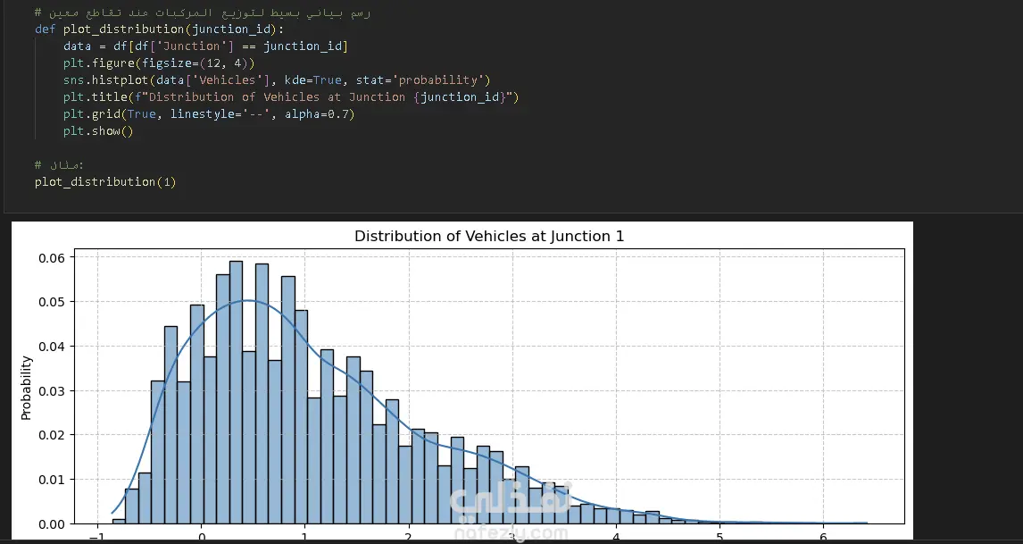The height and width of the screenshot is (544, 1023).
Task: Click the plt.title code line
Action: [291, 96]
